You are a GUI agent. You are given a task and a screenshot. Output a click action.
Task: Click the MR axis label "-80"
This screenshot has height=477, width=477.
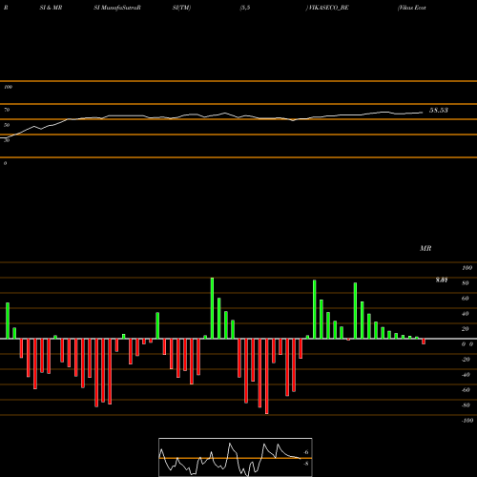coord(466,405)
